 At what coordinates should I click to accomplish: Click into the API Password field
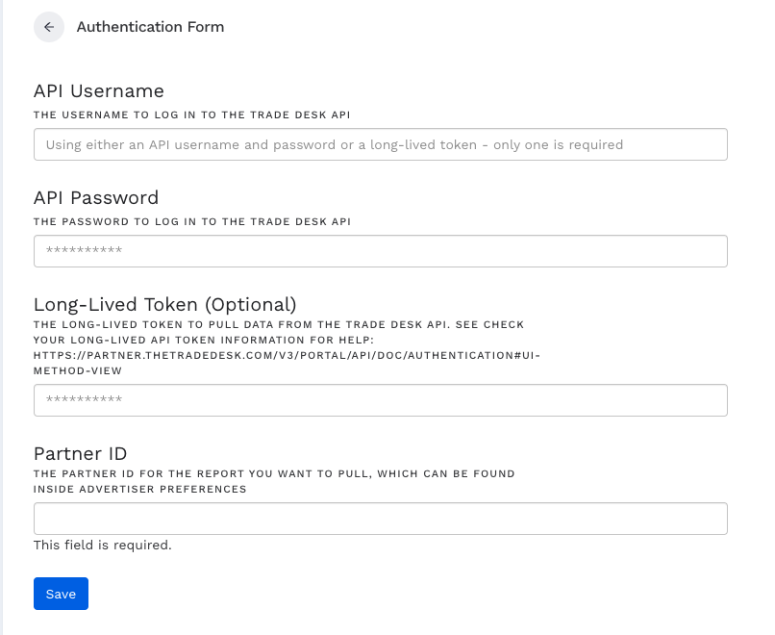[x=380, y=251]
